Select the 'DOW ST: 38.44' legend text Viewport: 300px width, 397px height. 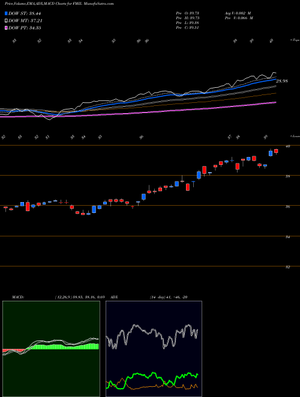click(25, 13)
